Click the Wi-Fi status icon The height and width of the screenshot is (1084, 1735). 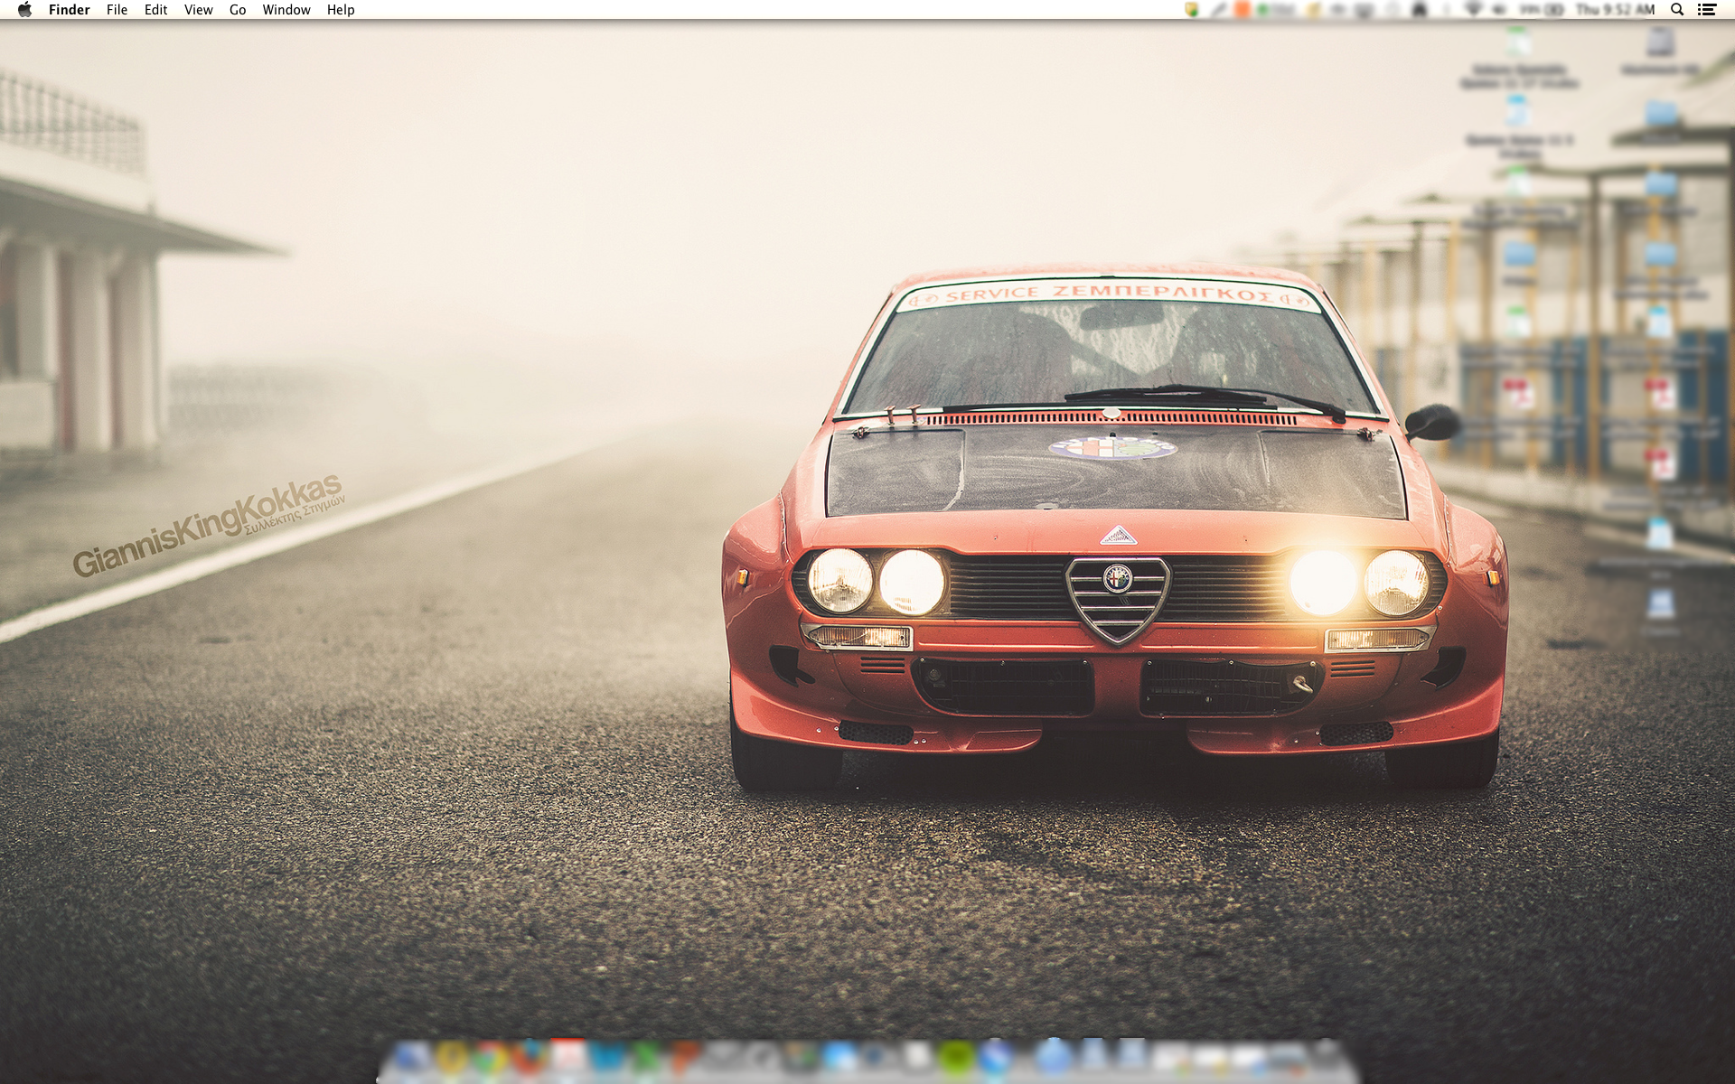(1473, 10)
